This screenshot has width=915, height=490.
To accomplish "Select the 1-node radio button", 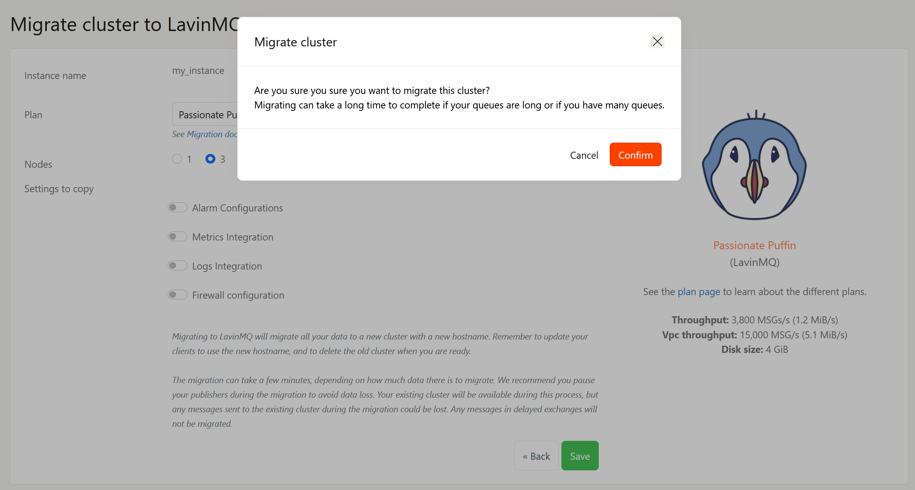I will (177, 159).
